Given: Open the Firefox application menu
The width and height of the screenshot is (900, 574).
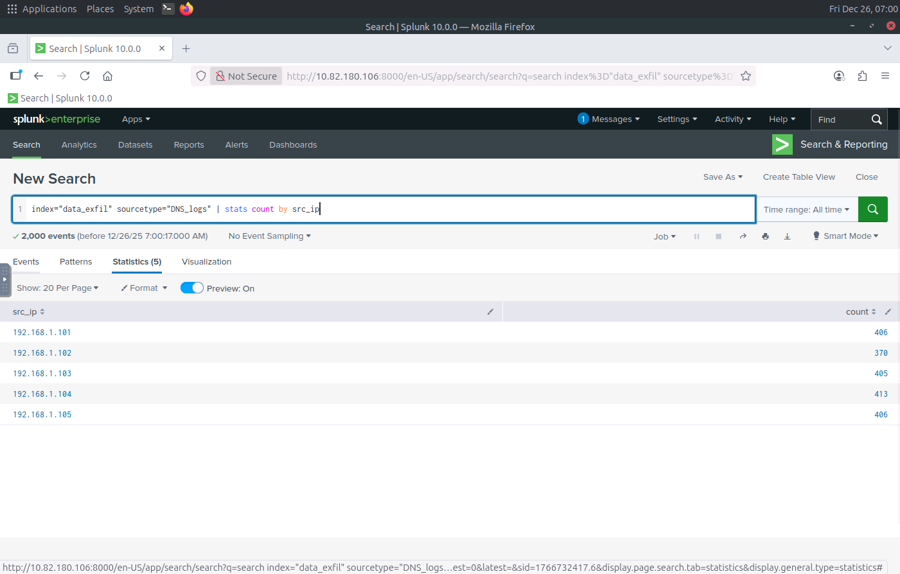Looking at the screenshot, I should [885, 76].
